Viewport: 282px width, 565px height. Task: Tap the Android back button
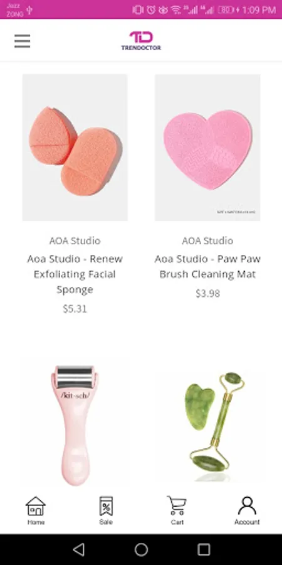coord(79,549)
